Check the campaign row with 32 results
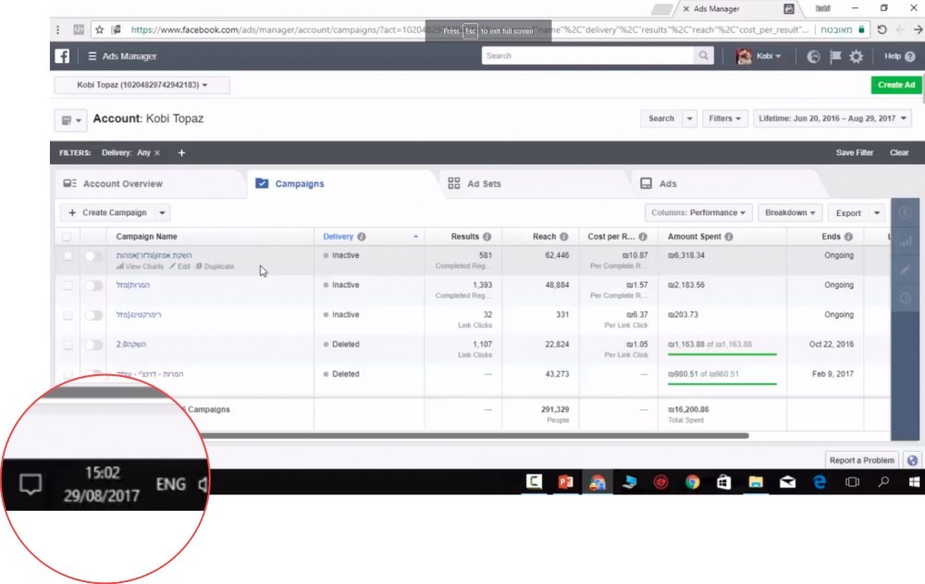The image size is (925, 584). click(68, 315)
